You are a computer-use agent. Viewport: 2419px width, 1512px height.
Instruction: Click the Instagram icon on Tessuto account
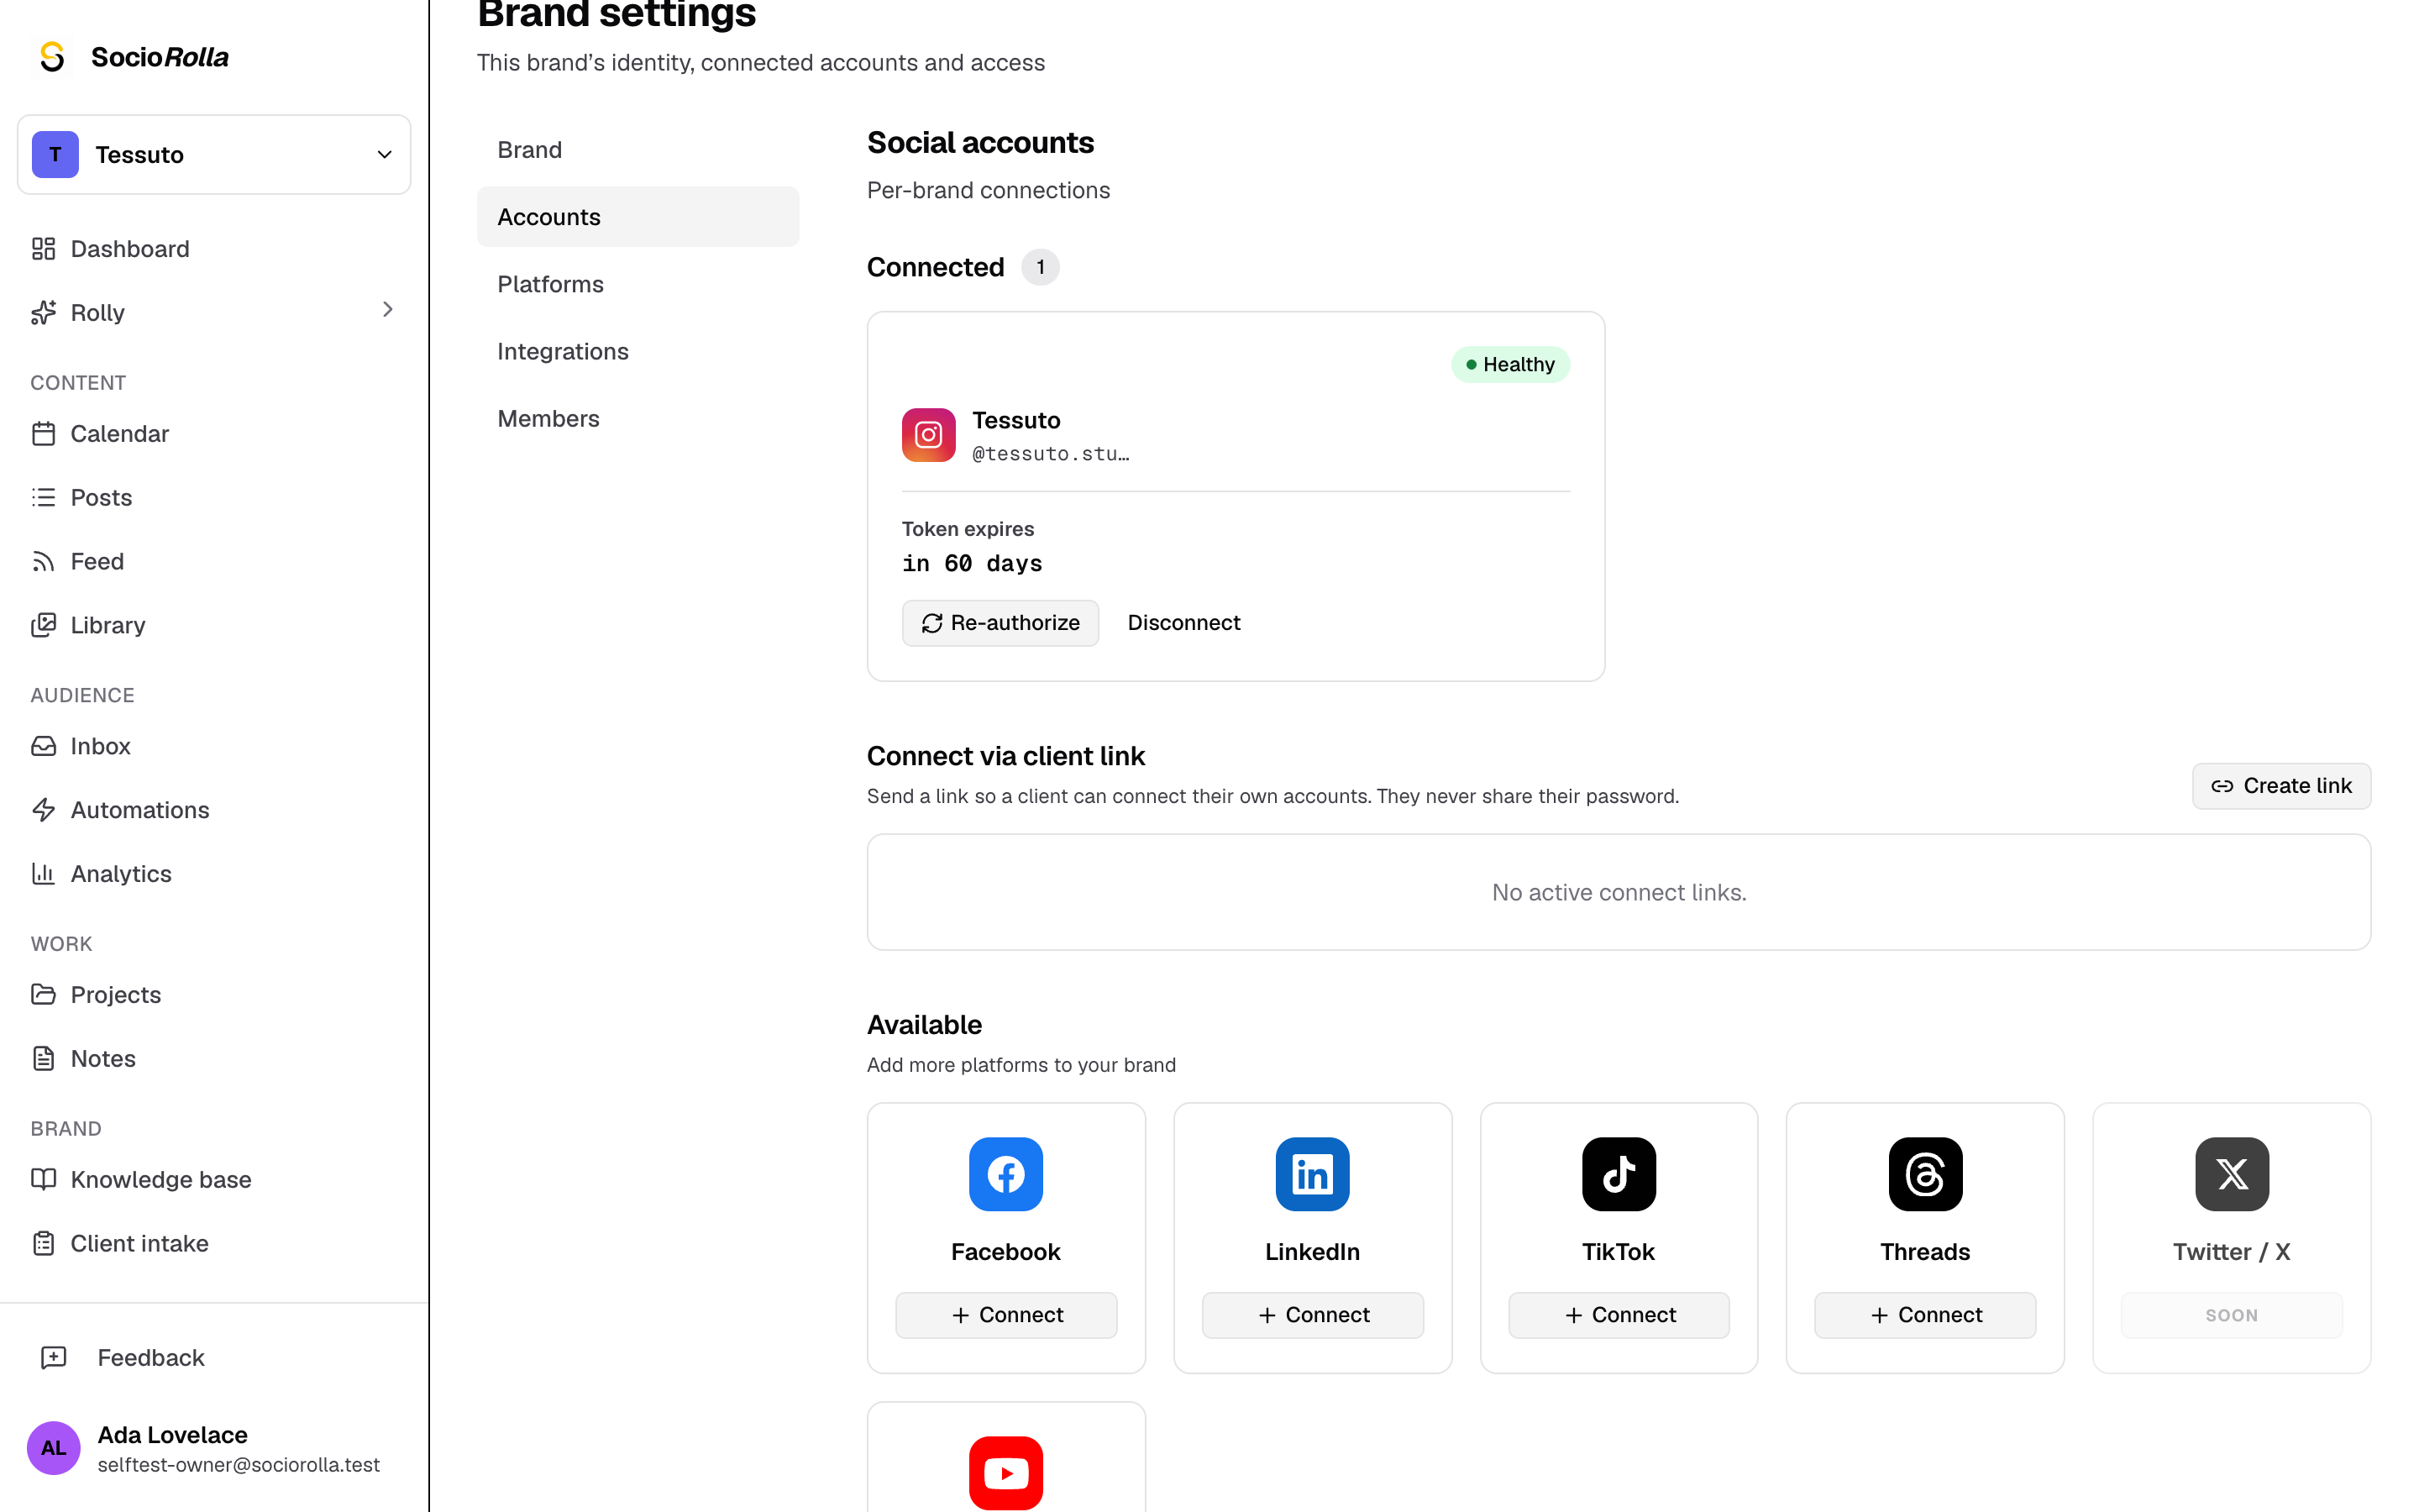pos(929,435)
